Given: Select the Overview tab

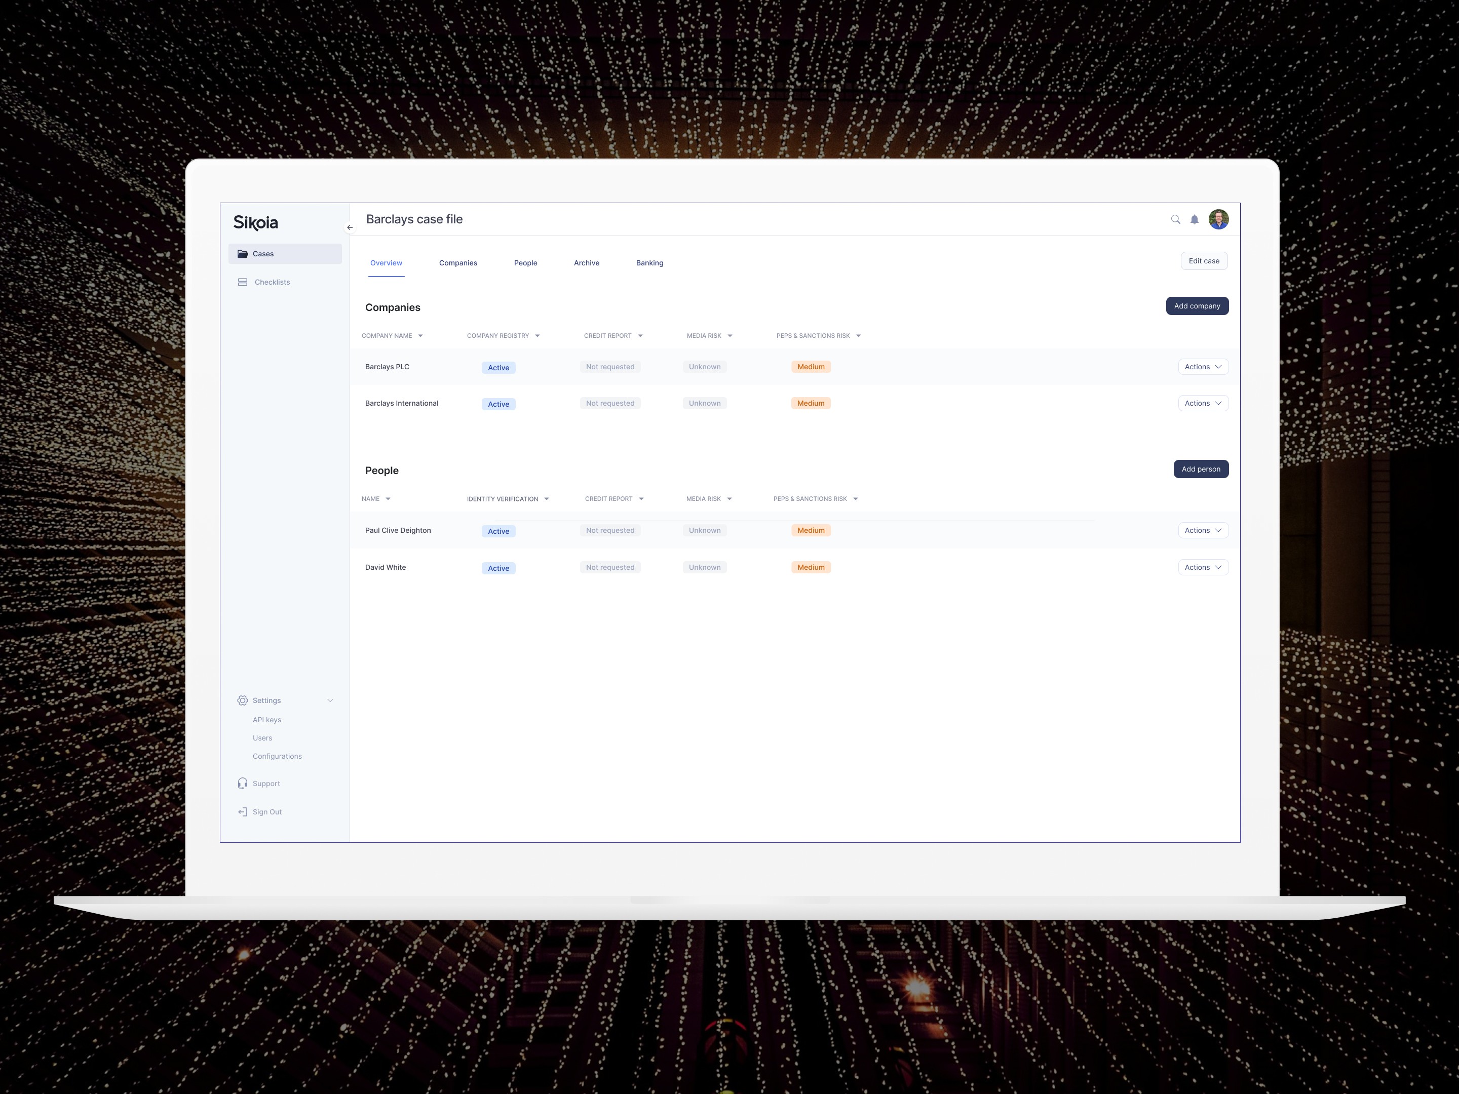Looking at the screenshot, I should pyautogui.click(x=386, y=263).
